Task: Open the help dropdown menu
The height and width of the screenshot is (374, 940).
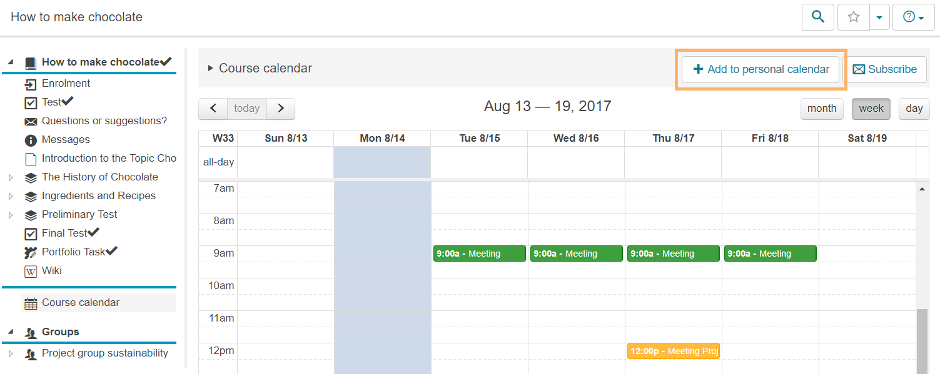Action: pyautogui.click(x=912, y=17)
